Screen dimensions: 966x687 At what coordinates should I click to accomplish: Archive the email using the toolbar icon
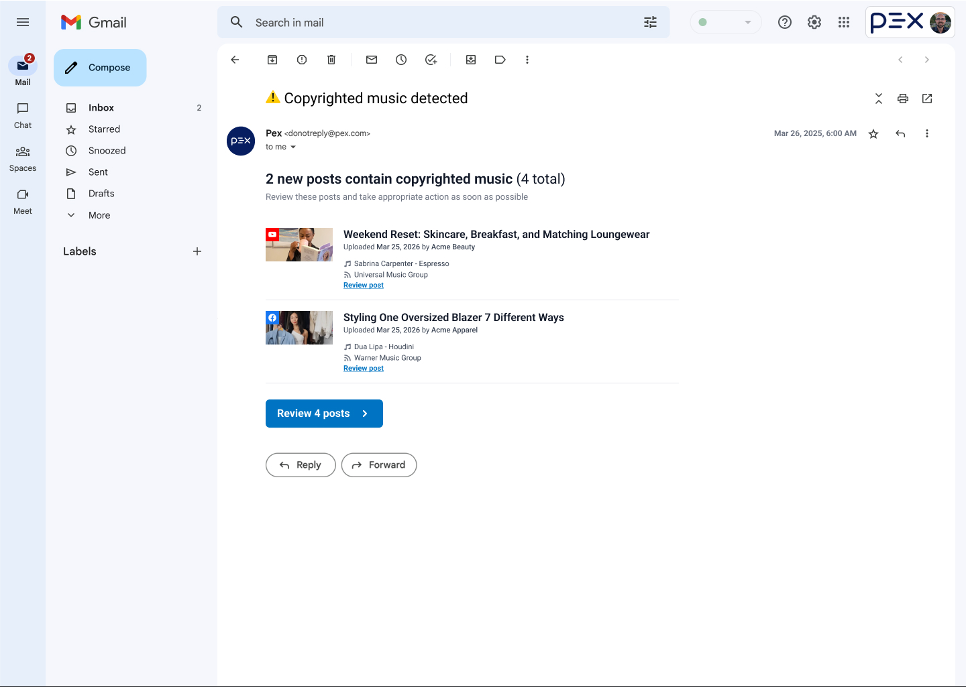(x=272, y=60)
